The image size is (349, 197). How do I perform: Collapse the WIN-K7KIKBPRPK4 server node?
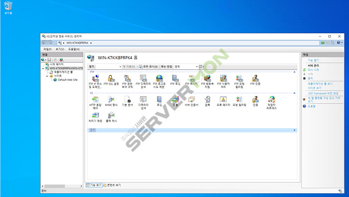(x=43, y=68)
